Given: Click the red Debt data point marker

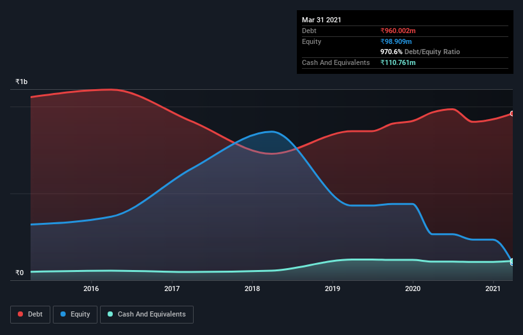Looking at the screenshot, I should tap(512, 113).
